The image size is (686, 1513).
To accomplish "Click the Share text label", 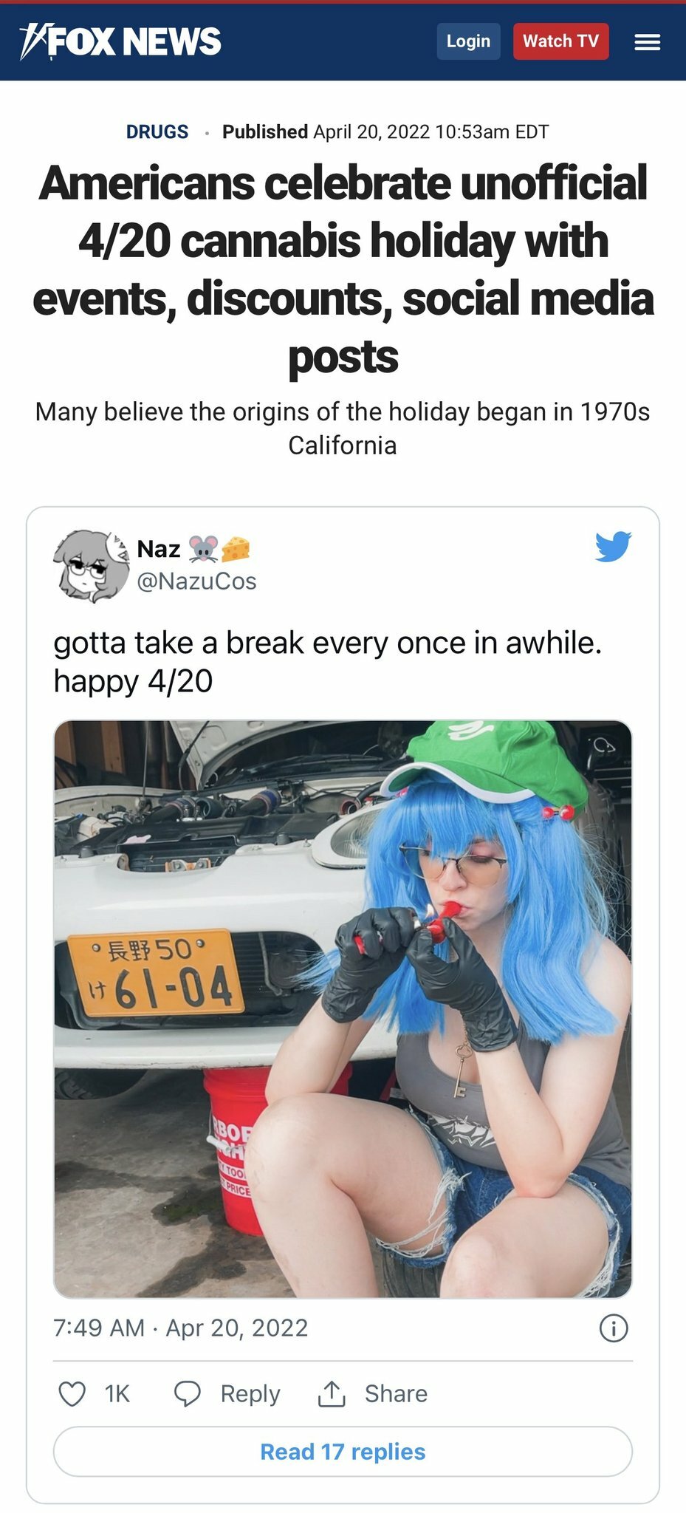I will (396, 1393).
